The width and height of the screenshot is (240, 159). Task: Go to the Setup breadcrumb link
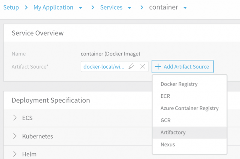coord(11,7)
